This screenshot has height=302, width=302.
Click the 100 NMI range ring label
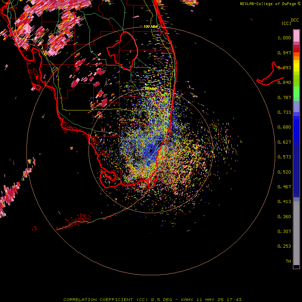[x=151, y=27]
